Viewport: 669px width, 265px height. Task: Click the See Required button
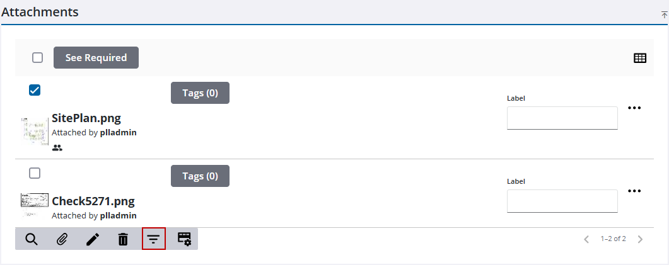96,58
